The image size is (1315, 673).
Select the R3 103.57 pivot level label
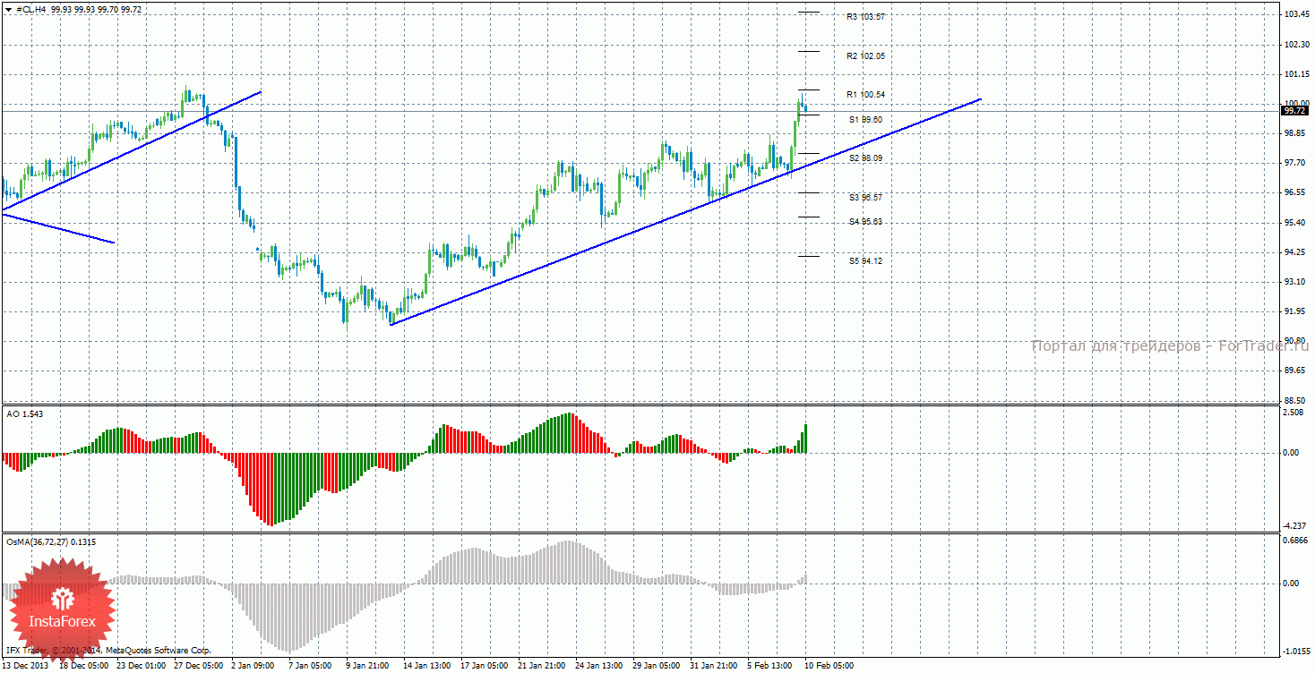pyautogui.click(x=865, y=17)
